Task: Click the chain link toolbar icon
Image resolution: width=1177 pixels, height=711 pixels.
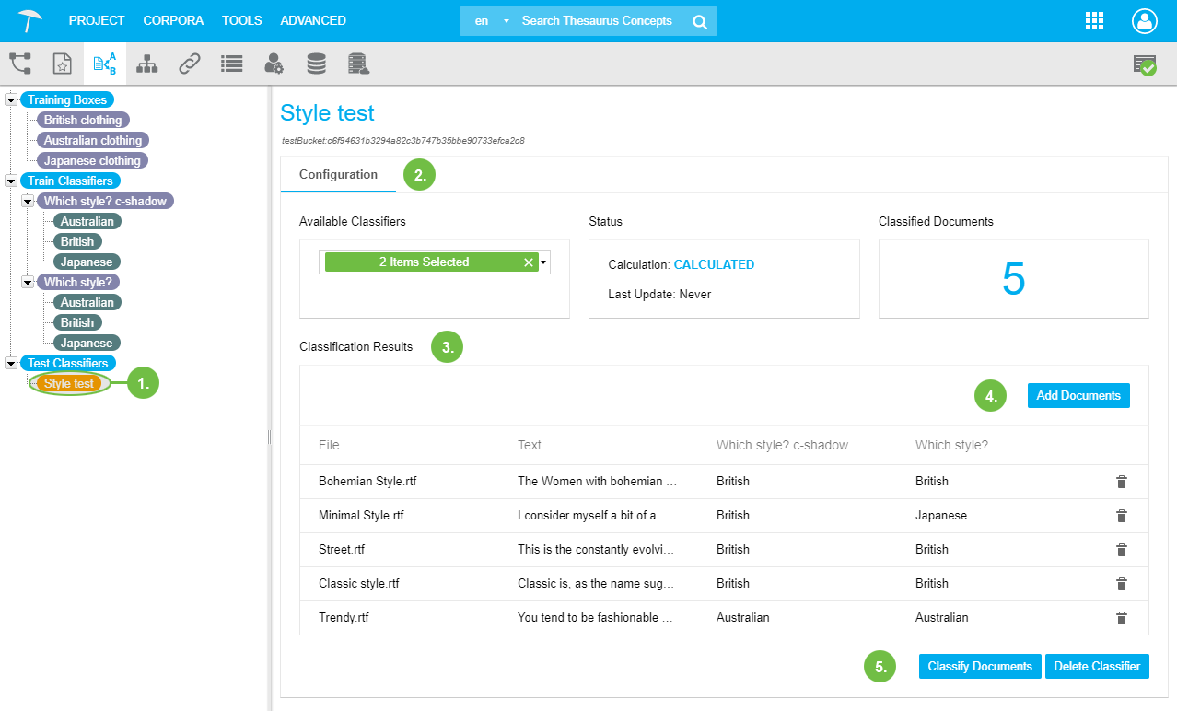Action: pos(190,64)
